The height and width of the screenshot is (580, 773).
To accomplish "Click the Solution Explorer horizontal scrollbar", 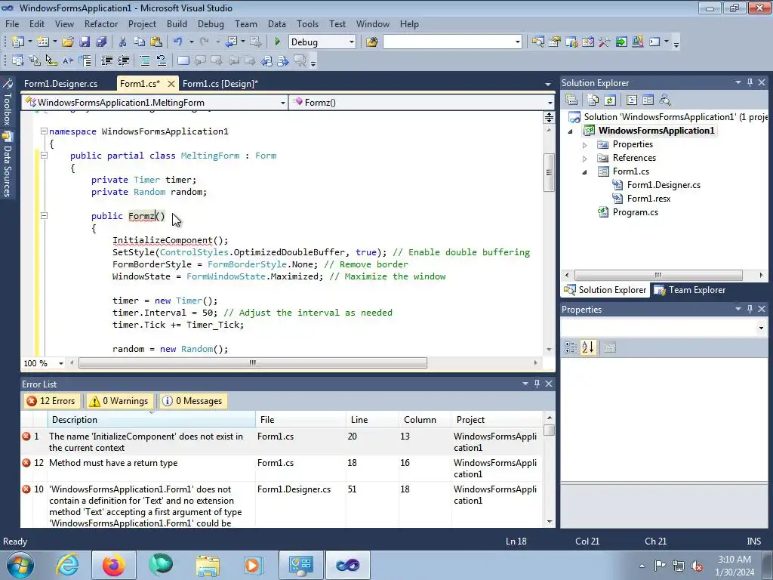I will 658,275.
